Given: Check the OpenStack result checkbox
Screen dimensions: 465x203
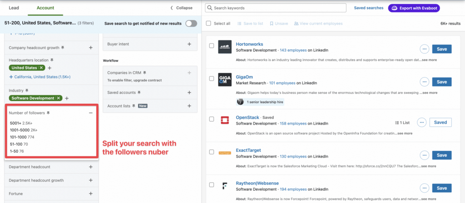Looking at the screenshot, I should coord(212,119).
